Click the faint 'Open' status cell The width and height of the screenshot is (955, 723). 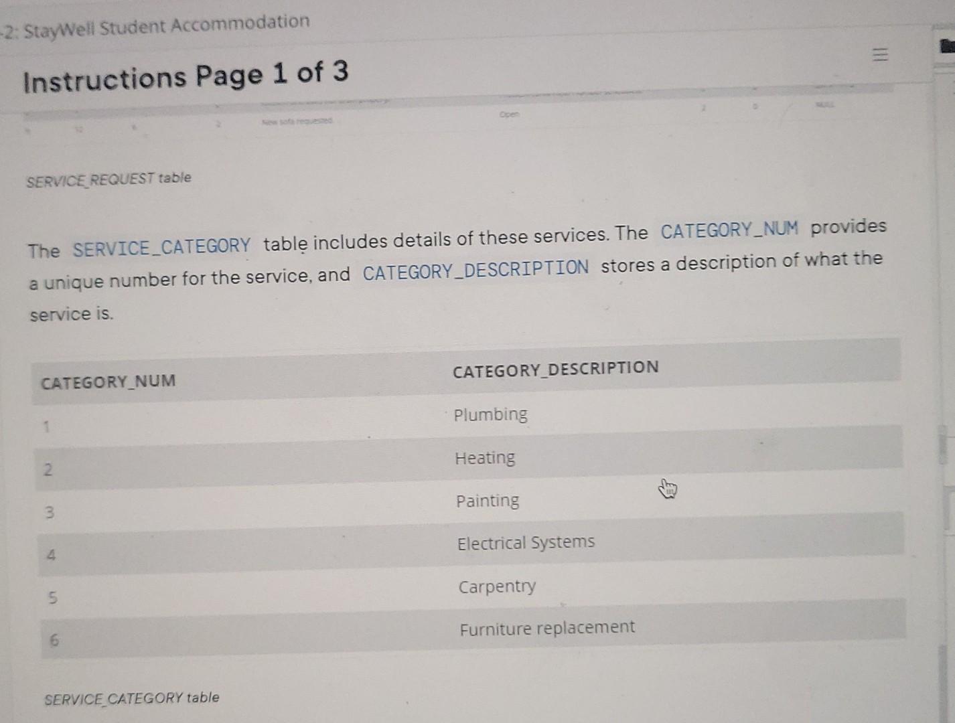pyautogui.click(x=509, y=114)
